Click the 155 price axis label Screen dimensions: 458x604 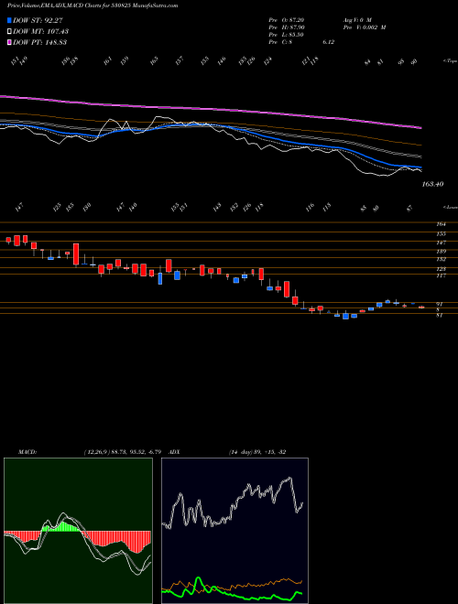(x=441, y=233)
